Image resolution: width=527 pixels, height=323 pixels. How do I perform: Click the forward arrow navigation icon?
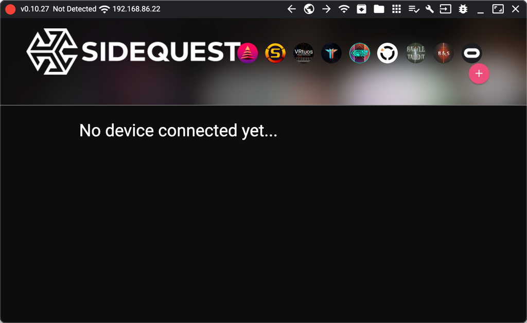pyautogui.click(x=326, y=9)
